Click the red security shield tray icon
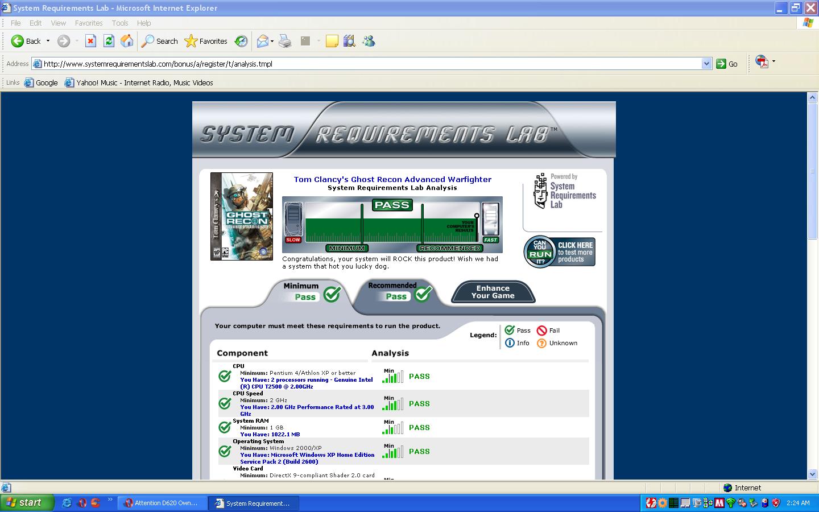The image size is (819, 512). (776, 503)
